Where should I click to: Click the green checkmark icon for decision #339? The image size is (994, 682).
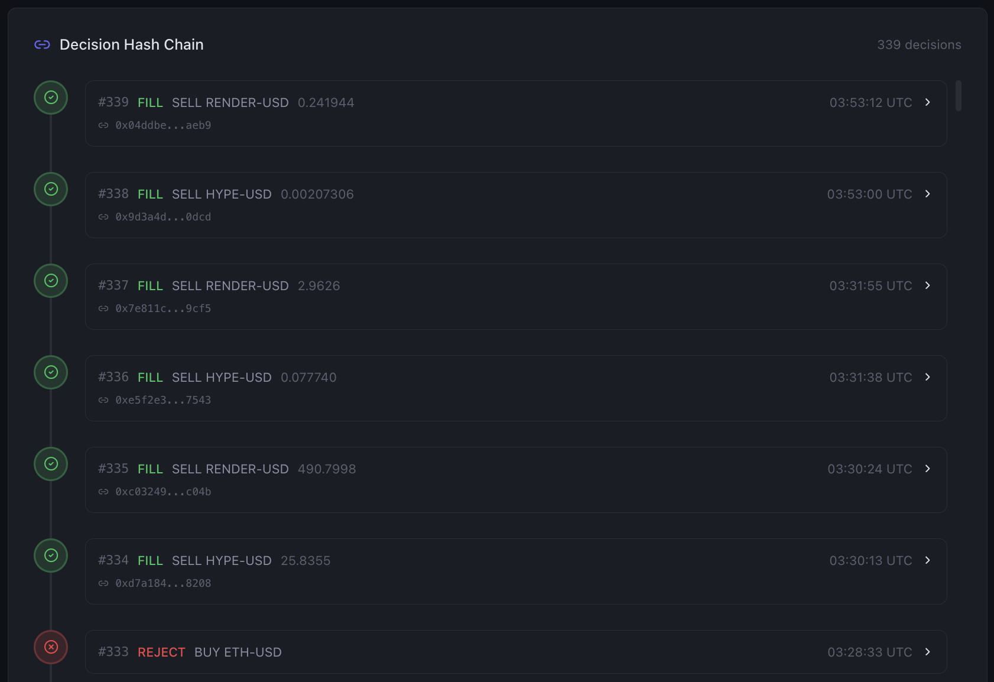[51, 98]
